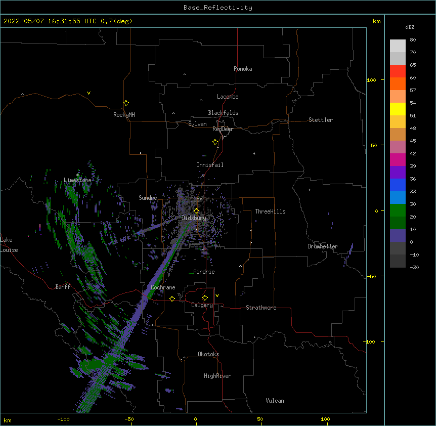Click the Ponoka city label
436x426 pixels.
click(243, 69)
